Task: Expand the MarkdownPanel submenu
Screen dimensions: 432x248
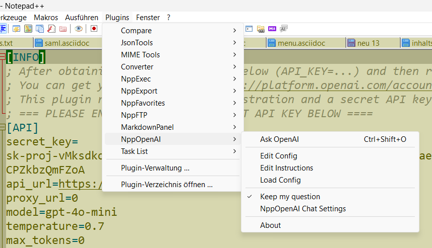Action: tap(173, 127)
